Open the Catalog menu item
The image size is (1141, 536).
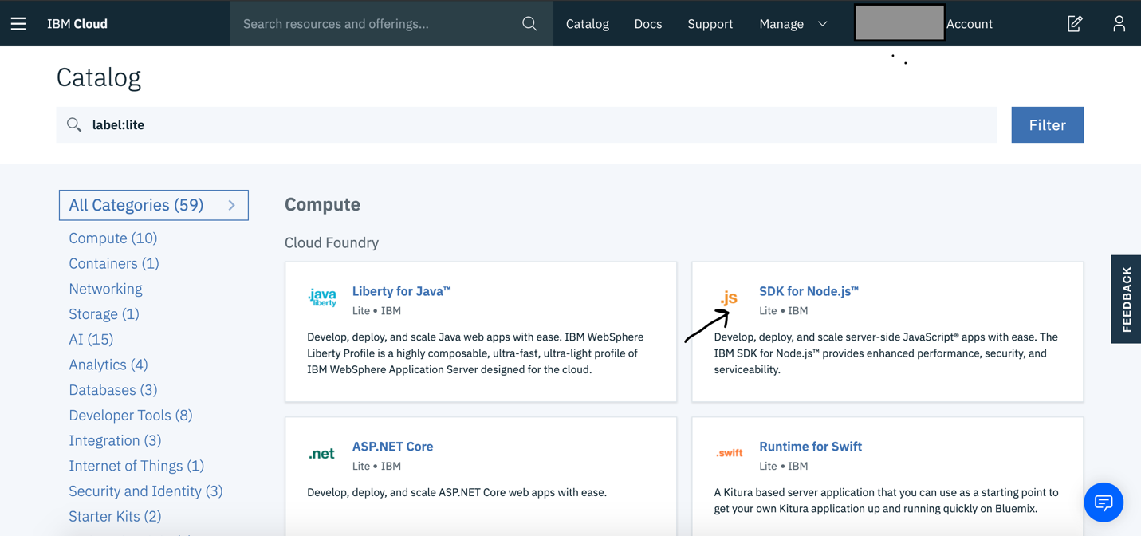[588, 24]
